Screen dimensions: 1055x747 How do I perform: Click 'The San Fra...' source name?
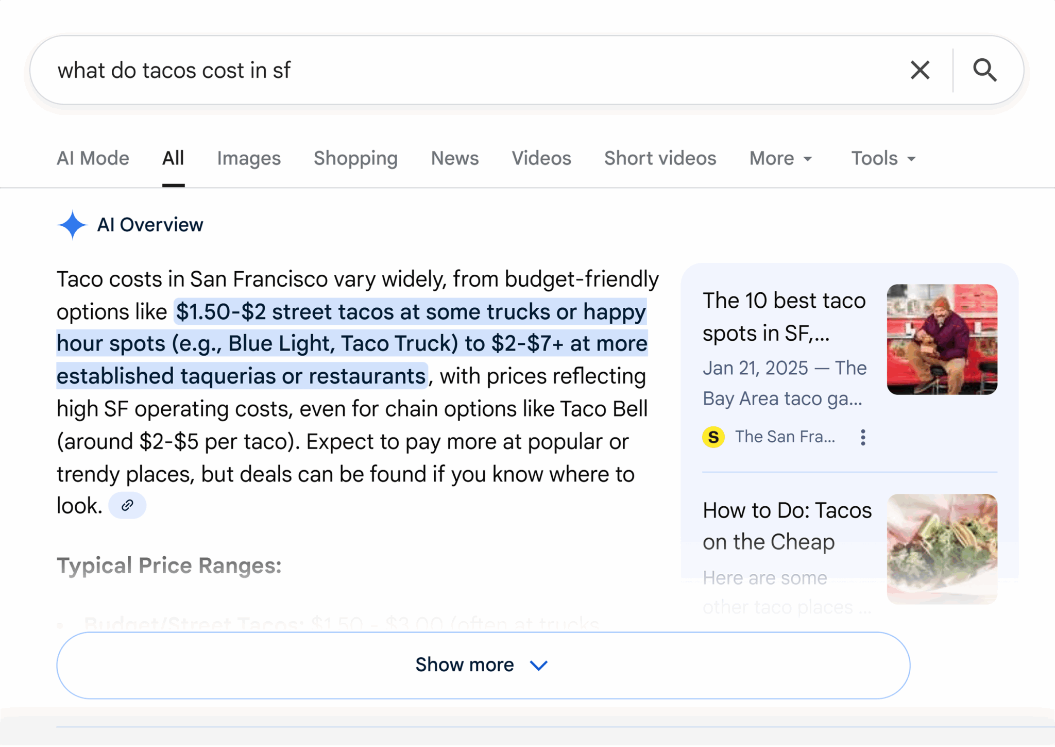785,437
